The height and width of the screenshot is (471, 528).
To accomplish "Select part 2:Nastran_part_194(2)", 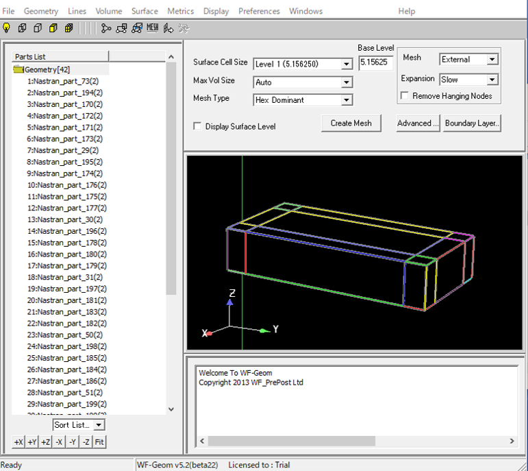I will click(x=65, y=93).
